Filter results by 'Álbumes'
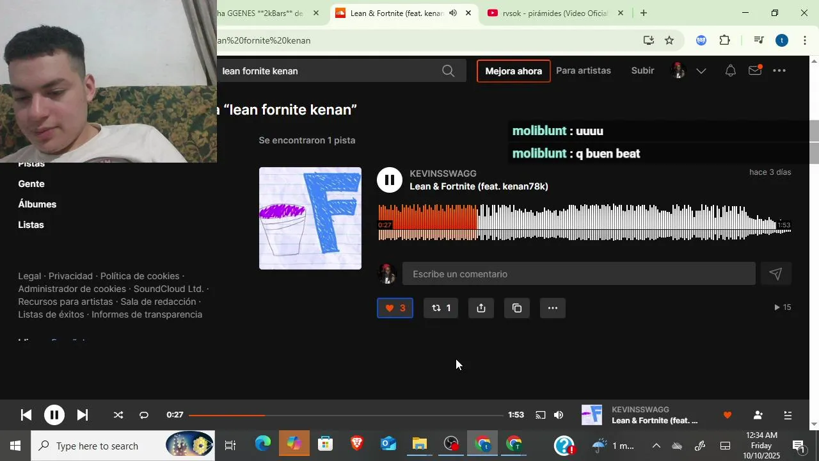This screenshot has width=819, height=461. (37, 204)
